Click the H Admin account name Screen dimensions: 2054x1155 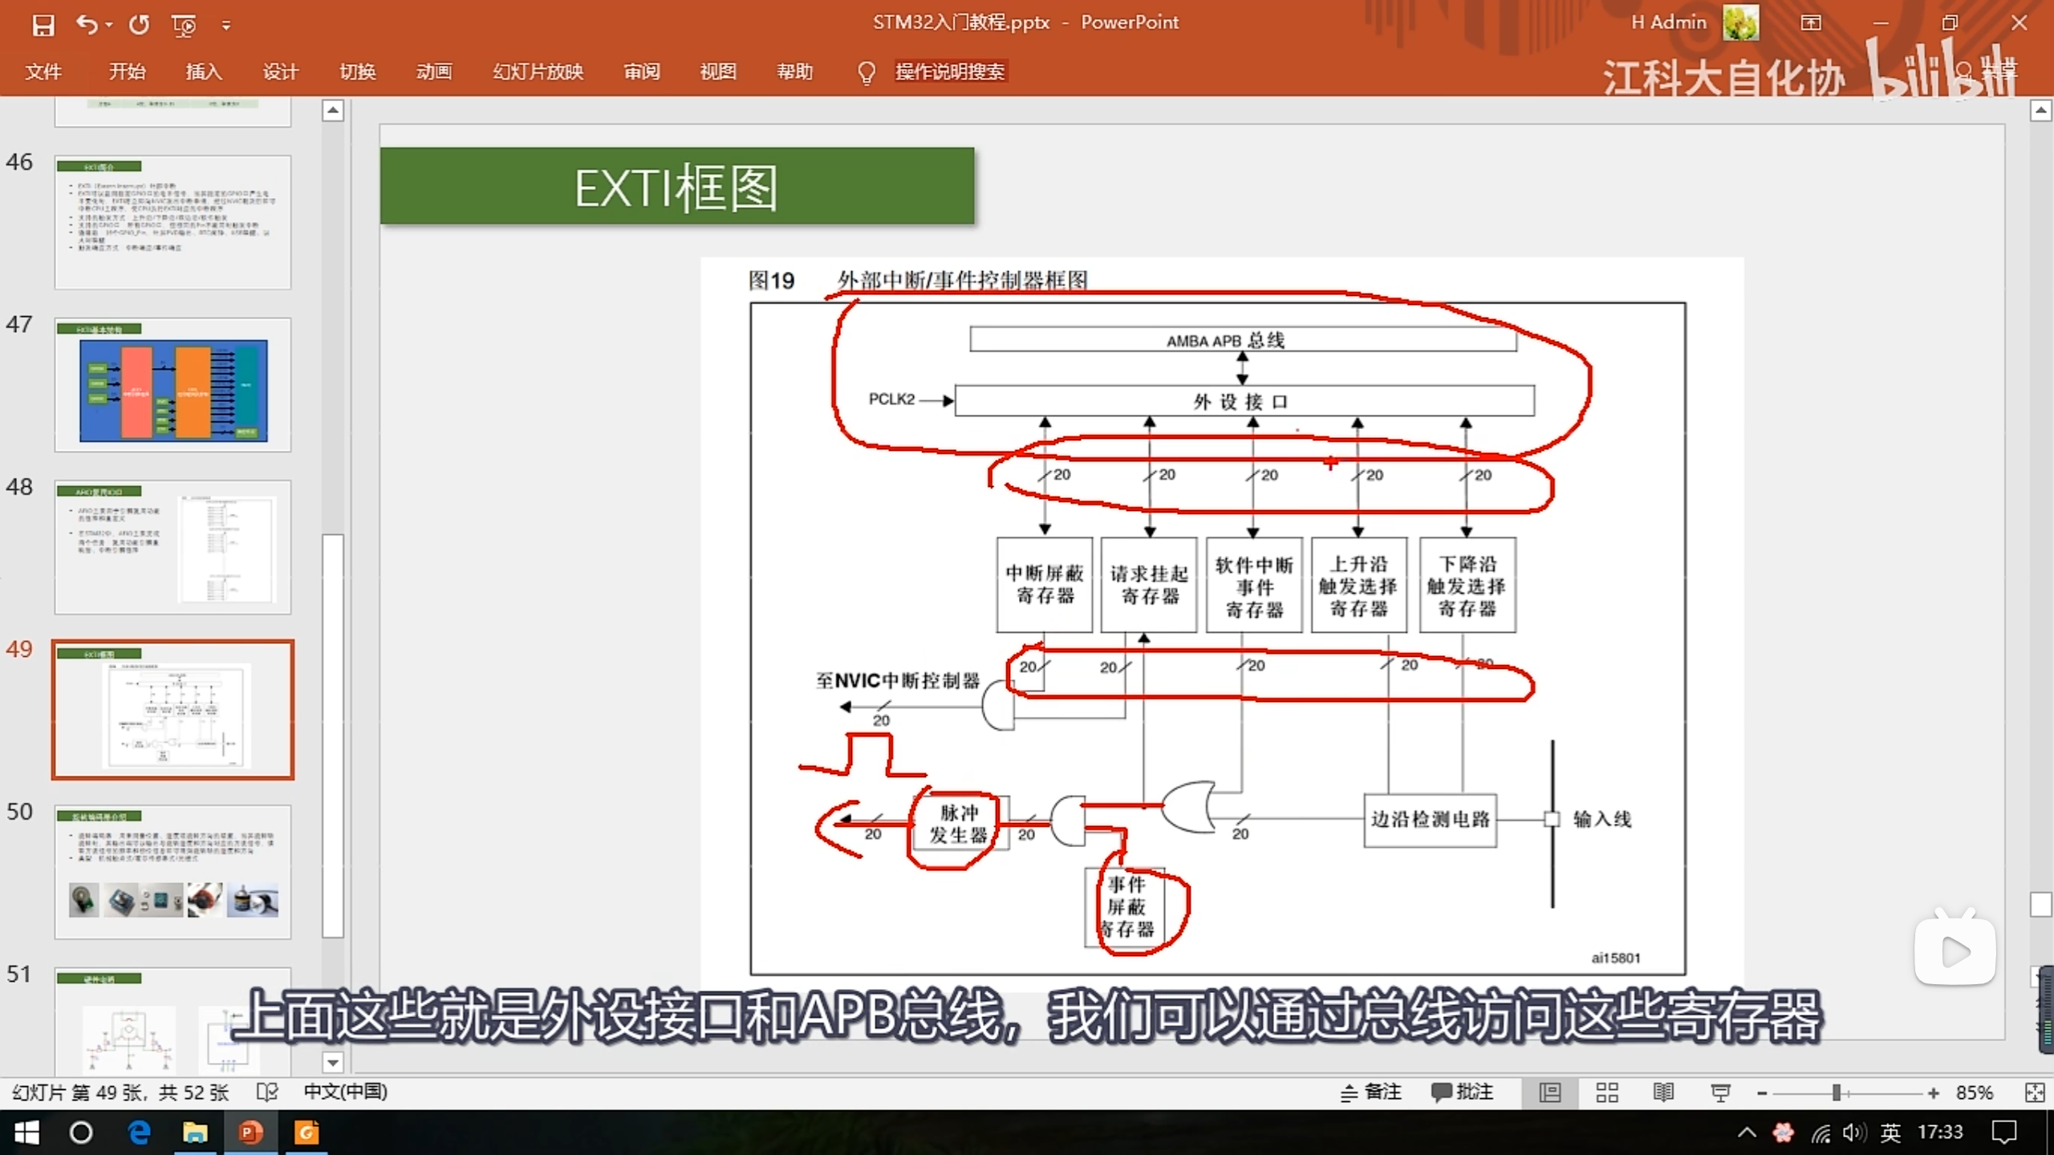point(1668,22)
